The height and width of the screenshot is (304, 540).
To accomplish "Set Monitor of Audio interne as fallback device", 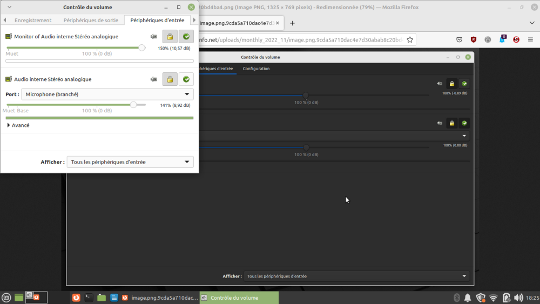I will 186,37.
